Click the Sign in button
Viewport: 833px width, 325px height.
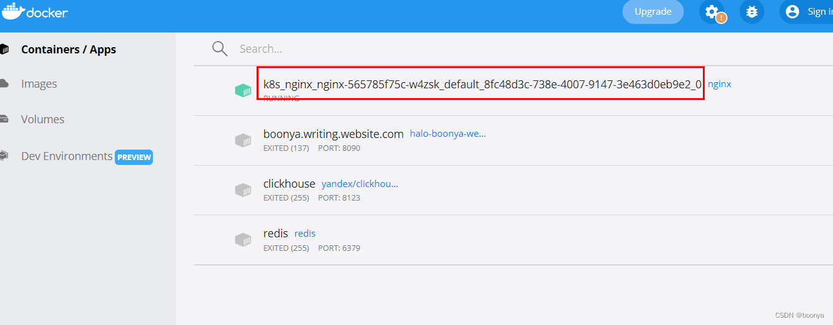807,12
